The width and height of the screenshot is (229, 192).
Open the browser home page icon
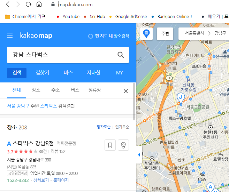point(39,5)
